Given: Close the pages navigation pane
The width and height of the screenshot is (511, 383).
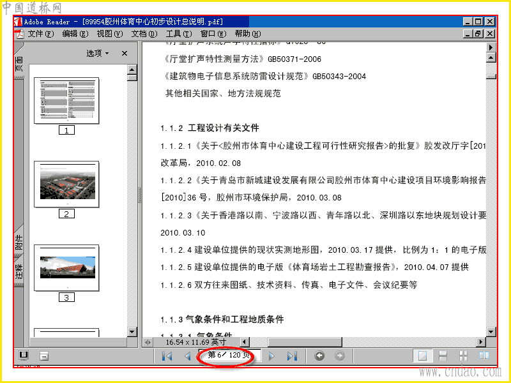Looking at the screenshot, I should point(125,53).
